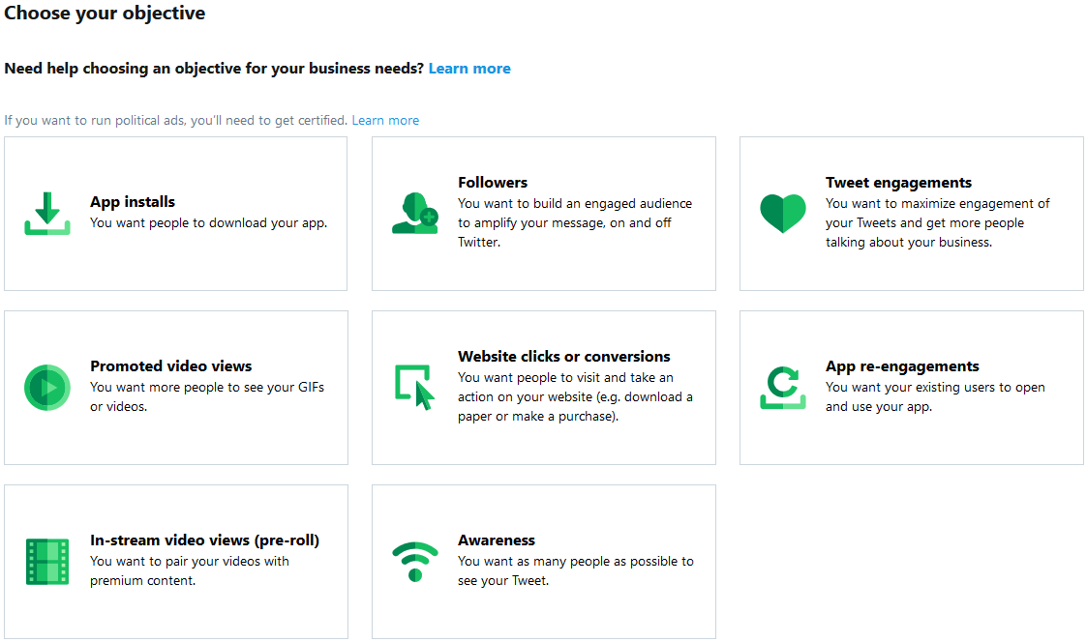Click the Website clicks cursor icon

415,387
